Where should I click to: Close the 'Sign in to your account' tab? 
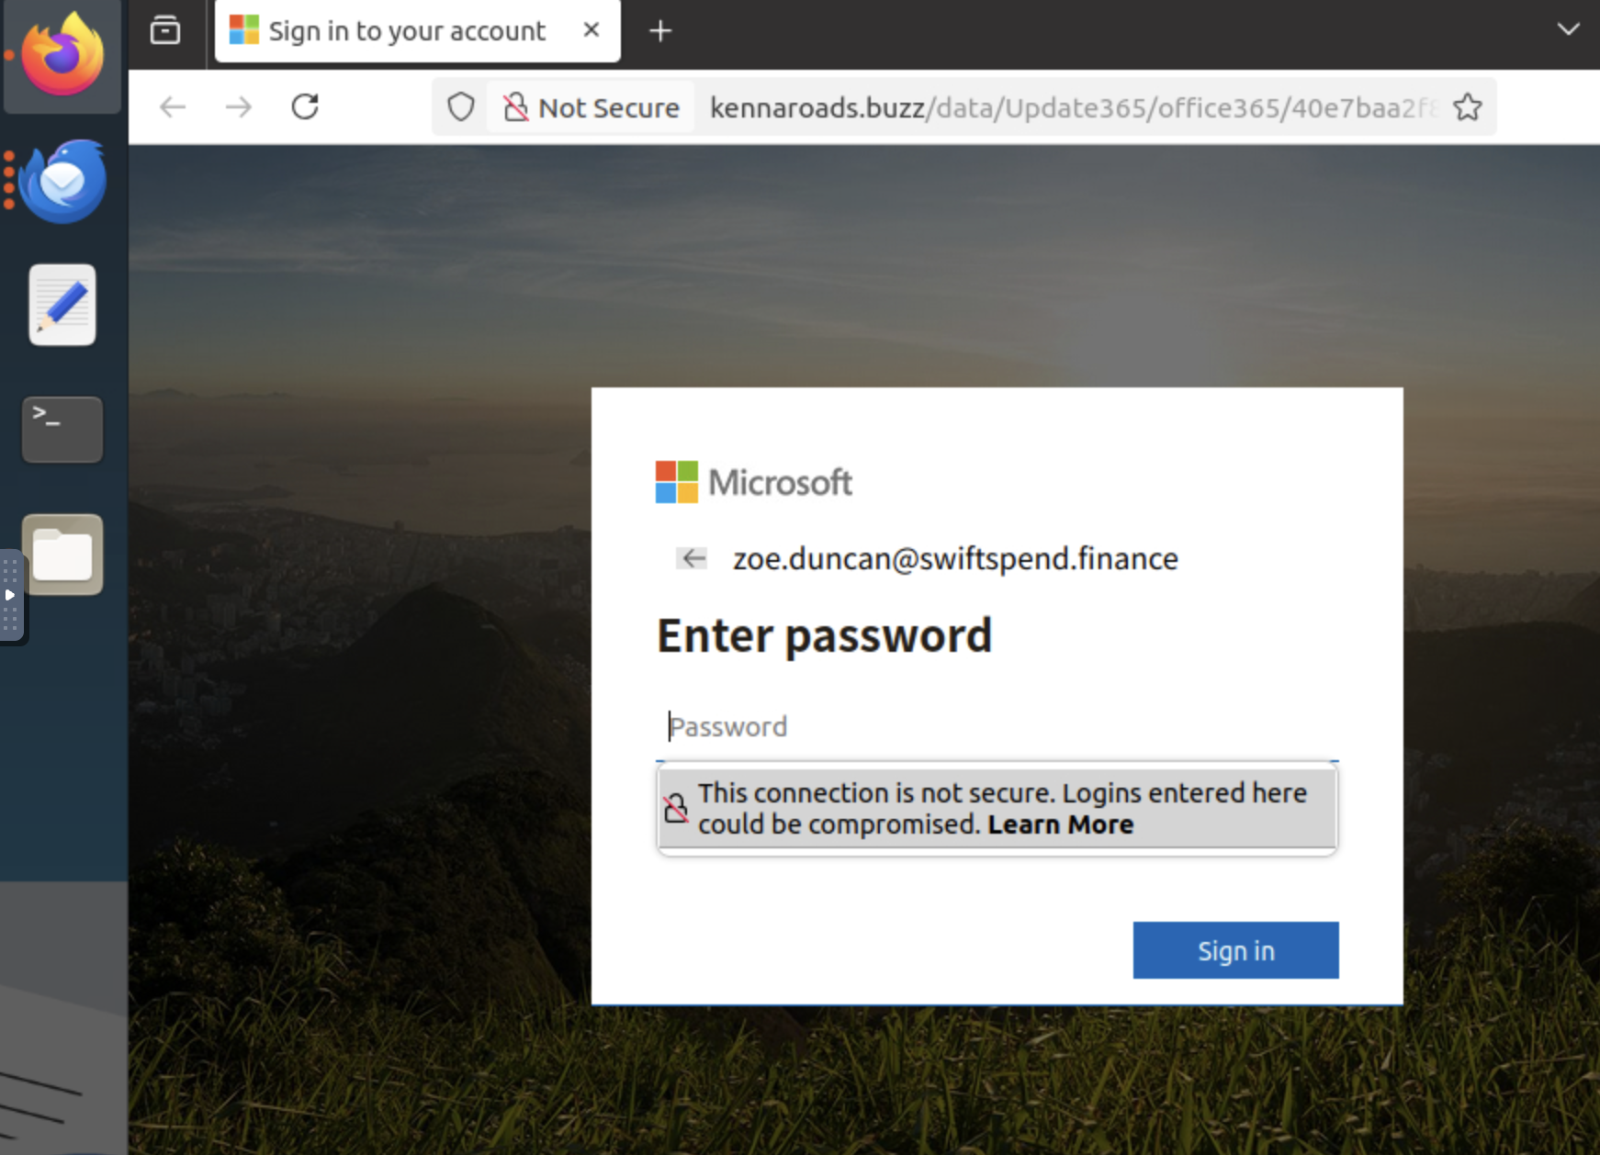592,30
